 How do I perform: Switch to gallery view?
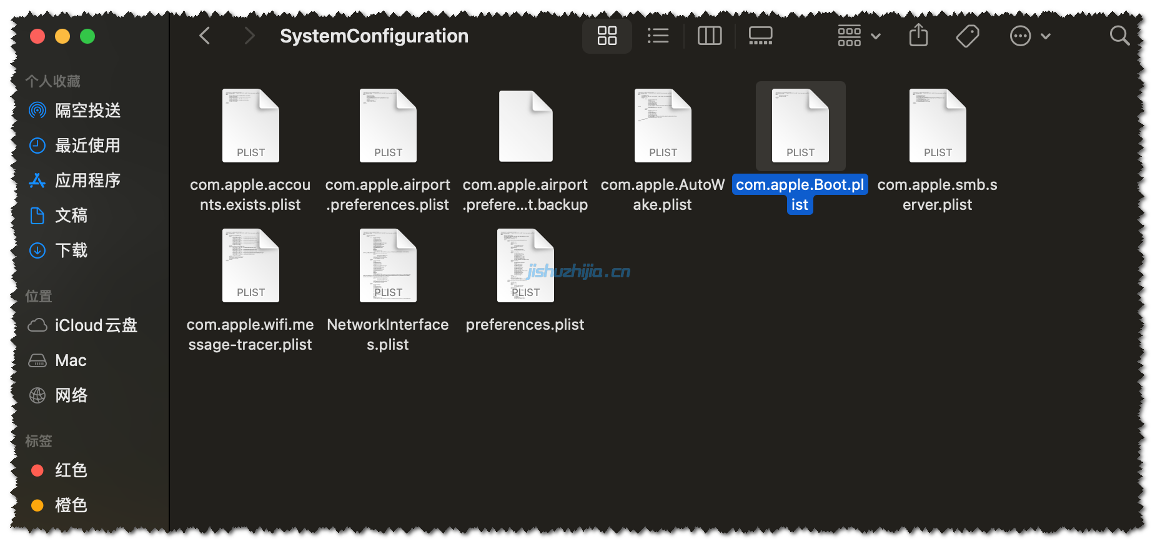coord(760,36)
